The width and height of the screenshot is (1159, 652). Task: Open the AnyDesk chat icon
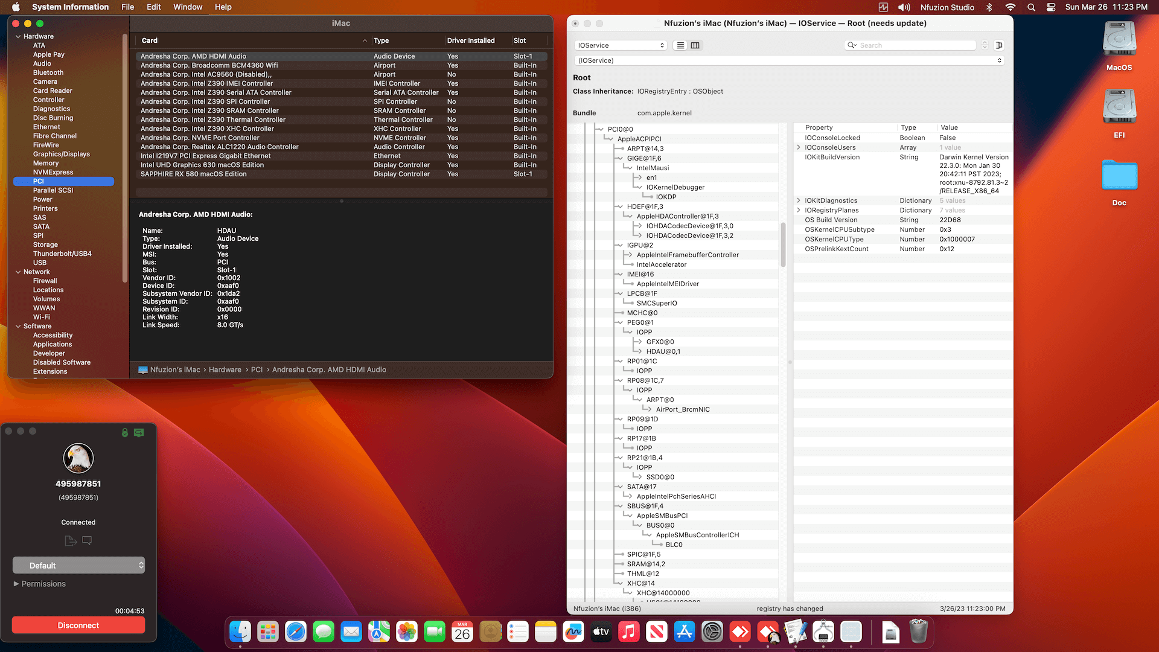87,540
